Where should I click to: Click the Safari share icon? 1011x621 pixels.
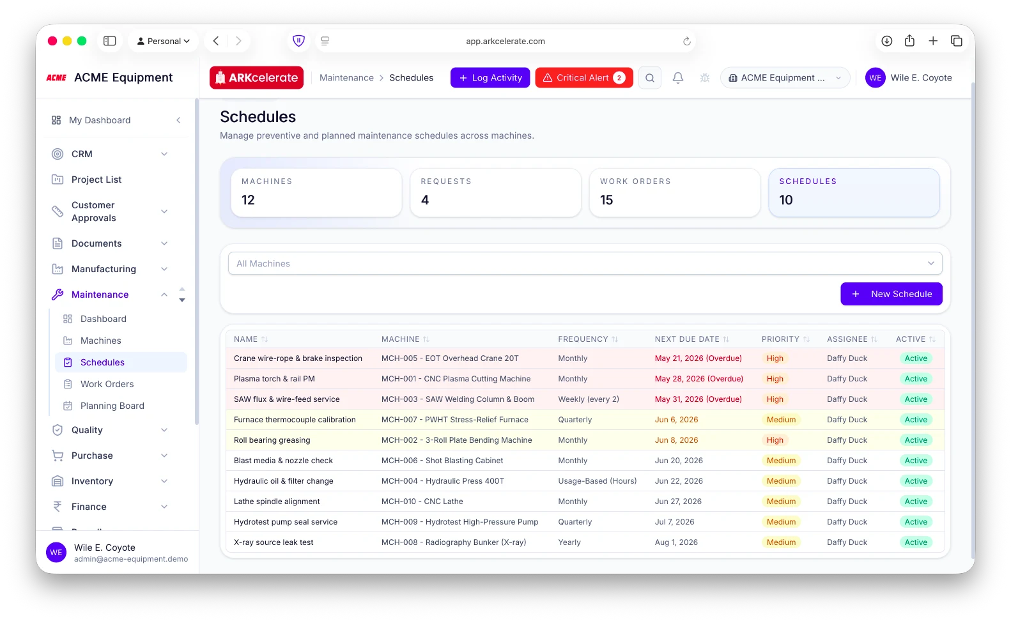point(909,41)
